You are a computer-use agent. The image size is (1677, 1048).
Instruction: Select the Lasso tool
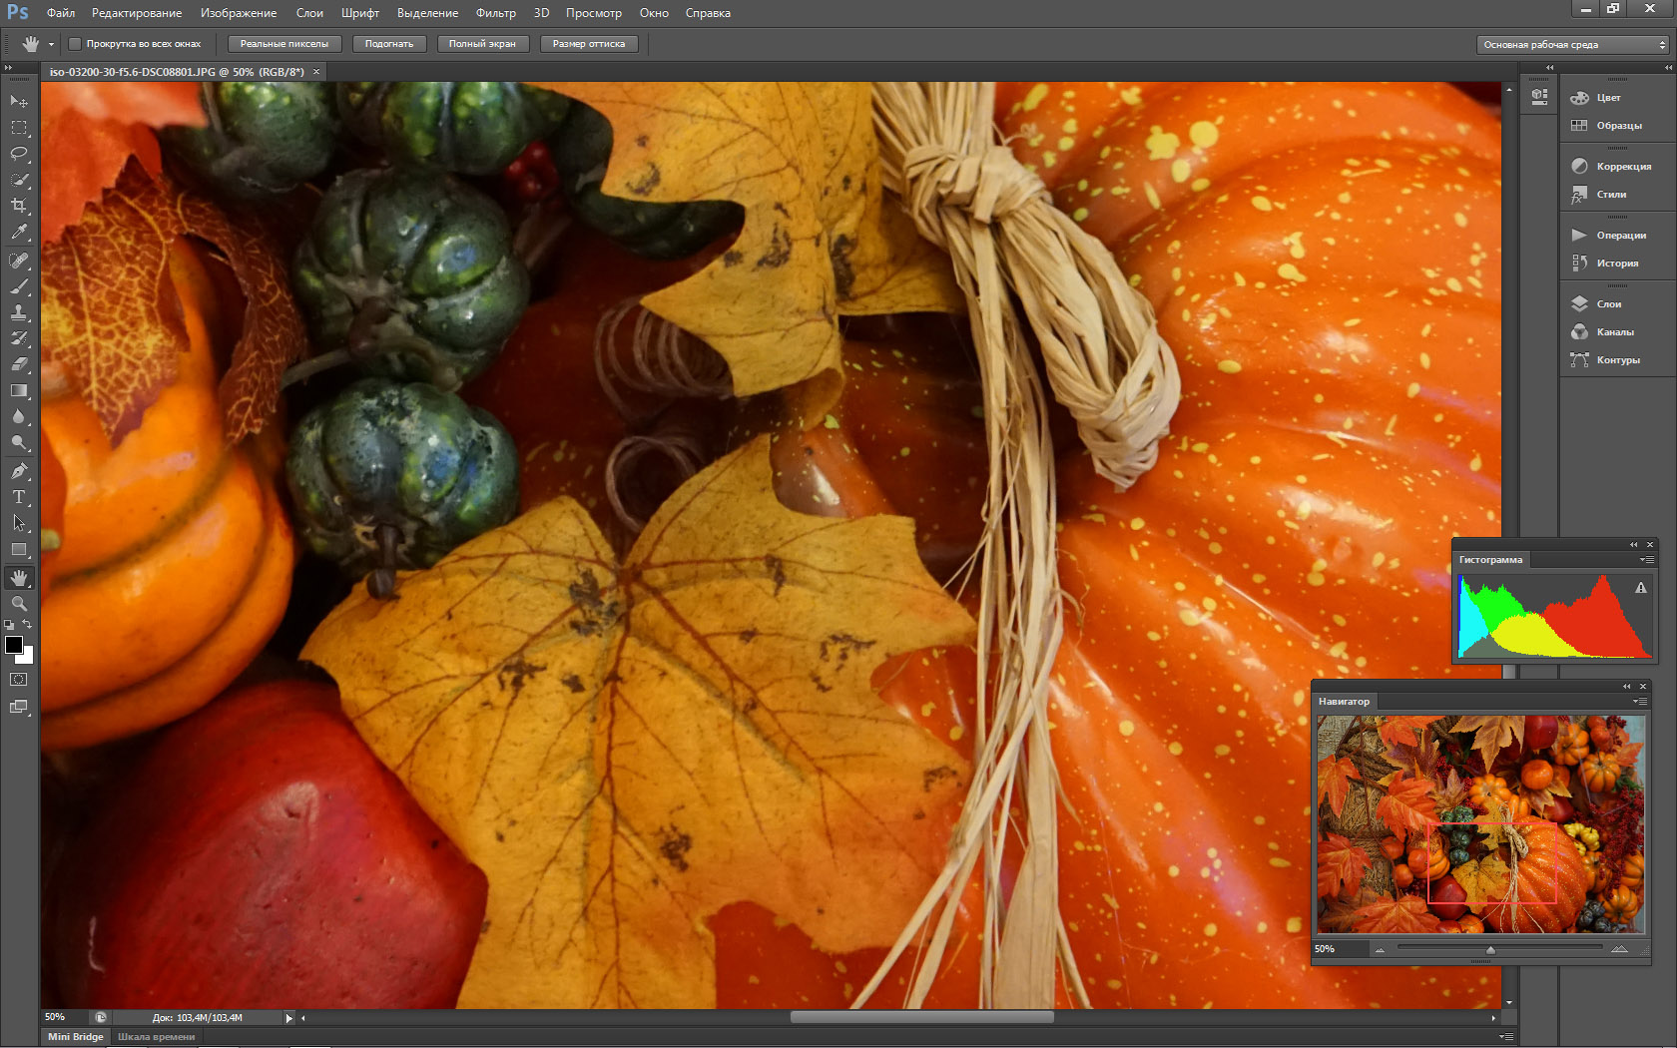click(x=19, y=154)
